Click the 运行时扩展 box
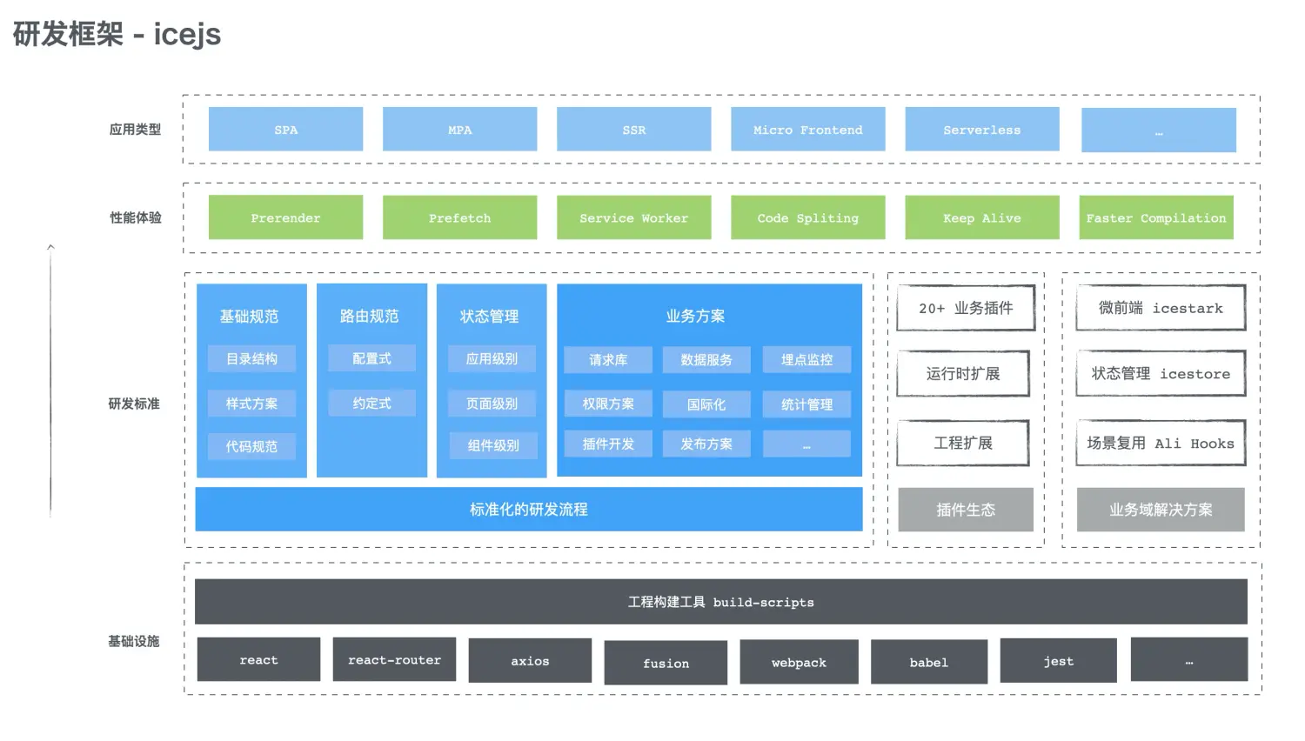The height and width of the screenshot is (741, 1305). tap(963, 374)
